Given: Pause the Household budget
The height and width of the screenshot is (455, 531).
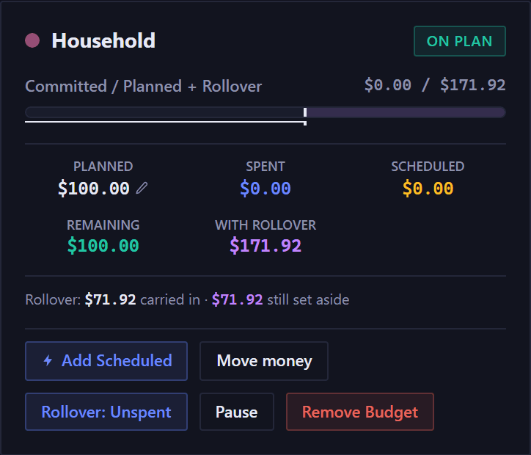Looking at the screenshot, I should coord(237,412).
